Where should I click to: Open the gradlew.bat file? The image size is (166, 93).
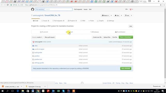pyautogui.click(x=38, y=59)
